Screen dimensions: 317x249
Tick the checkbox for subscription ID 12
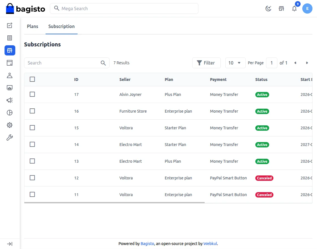pos(32,178)
